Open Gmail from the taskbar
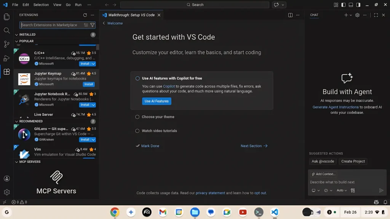 pos(163,212)
